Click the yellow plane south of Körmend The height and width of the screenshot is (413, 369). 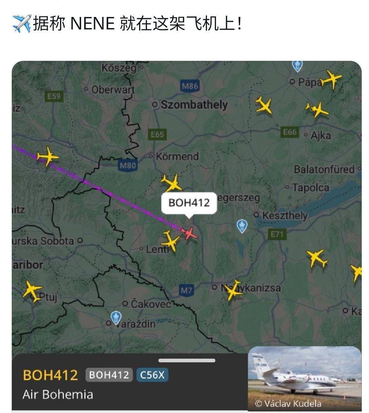click(172, 183)
